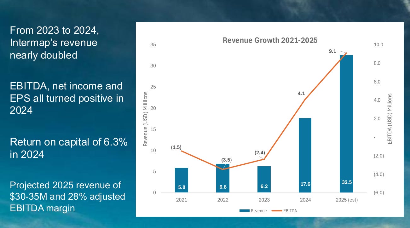Click the 'Revenue' legend text
Image resolution: width=410 pixels, height=228 pixels.
click(x=259, y=211)
